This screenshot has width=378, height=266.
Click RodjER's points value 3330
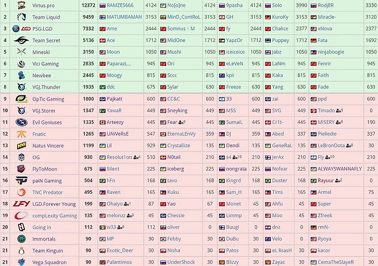(371, 5)
